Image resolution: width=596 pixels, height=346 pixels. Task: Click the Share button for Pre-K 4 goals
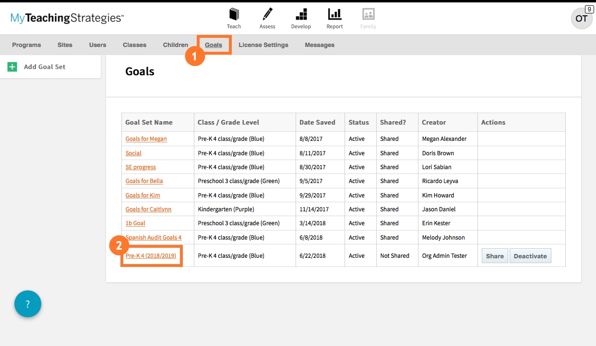click(x=494, y=255)
